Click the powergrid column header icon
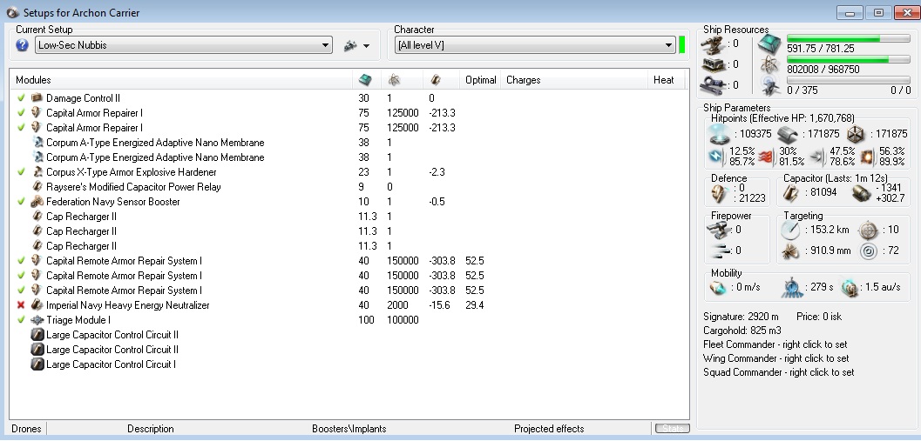This screenshot has height=441, width=921. pyautogui.click(x=394, y=80)
